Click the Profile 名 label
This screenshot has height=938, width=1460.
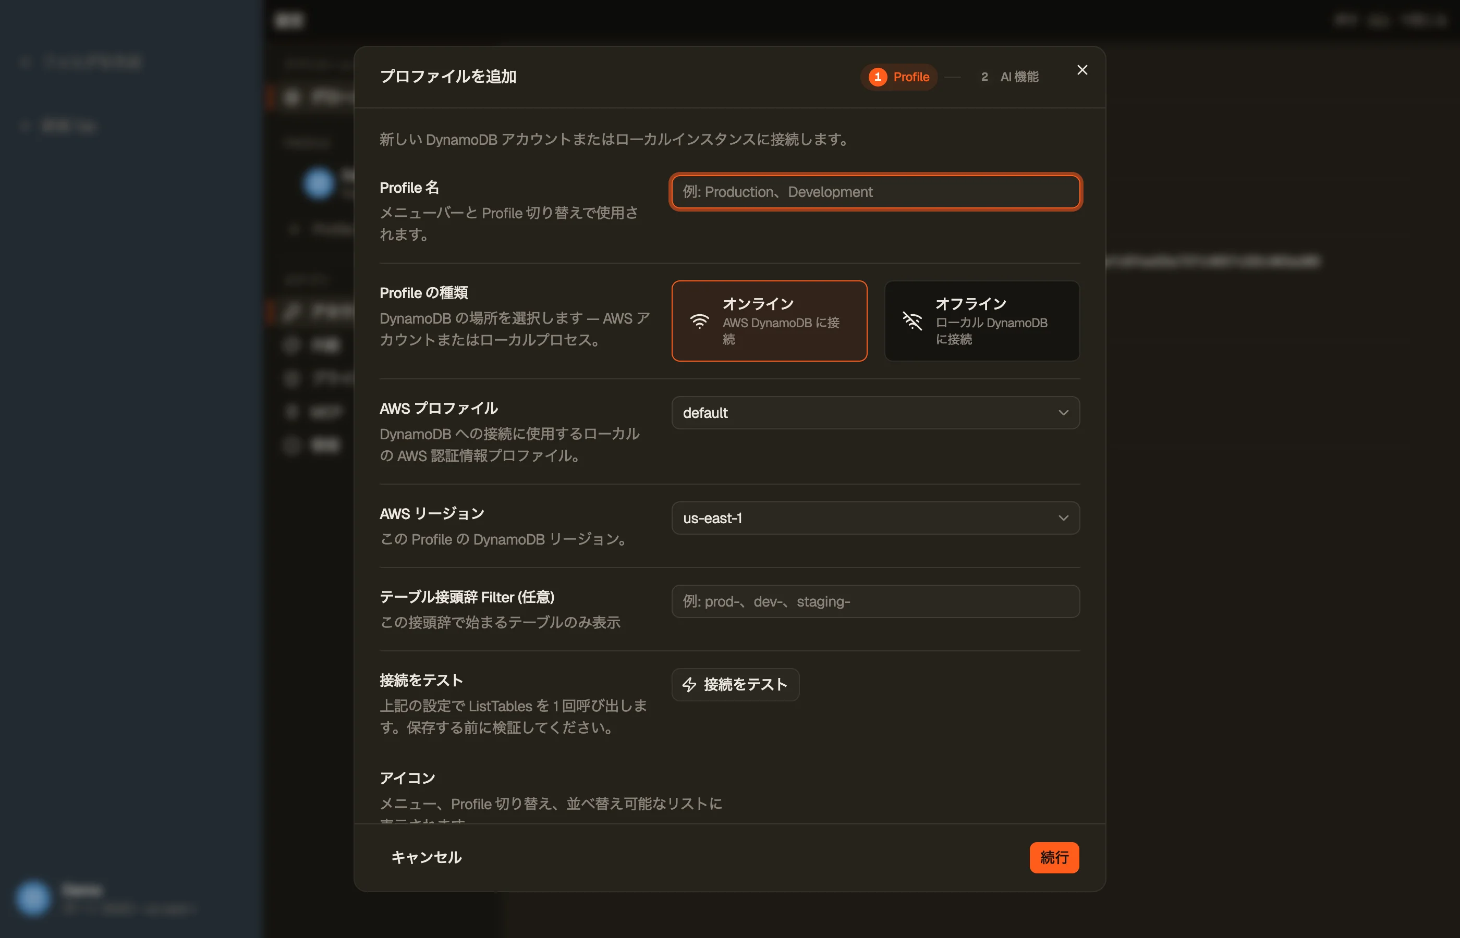[x=409, y=188]
